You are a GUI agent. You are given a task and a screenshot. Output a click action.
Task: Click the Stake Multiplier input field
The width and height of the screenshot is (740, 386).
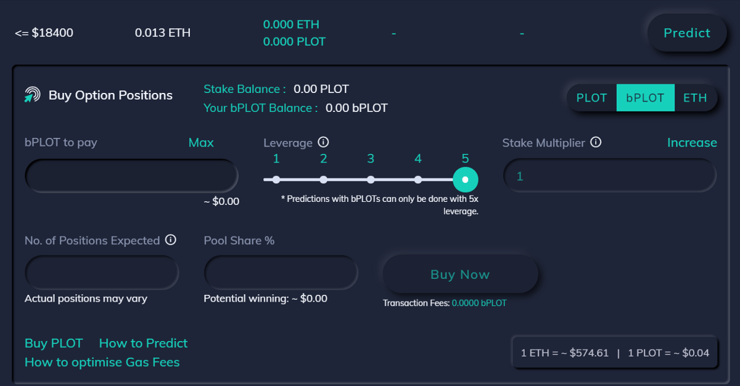(610, 176)
